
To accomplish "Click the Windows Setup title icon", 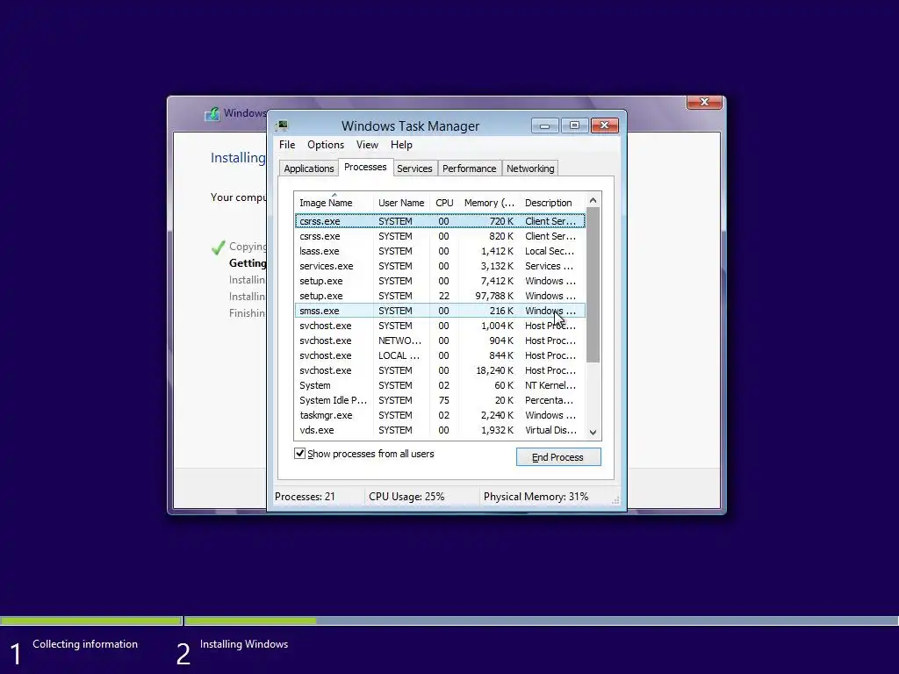I will 212,113.
